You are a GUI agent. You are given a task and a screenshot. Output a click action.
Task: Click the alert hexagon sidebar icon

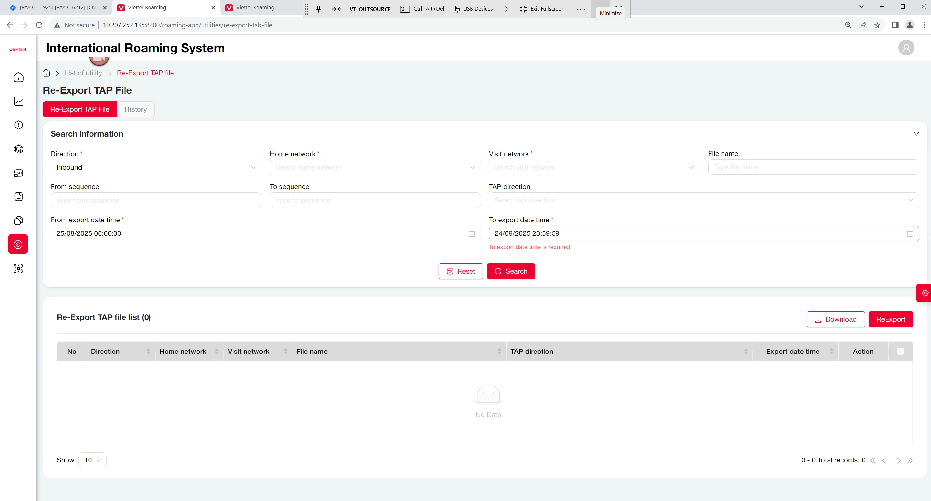point(18,125)
